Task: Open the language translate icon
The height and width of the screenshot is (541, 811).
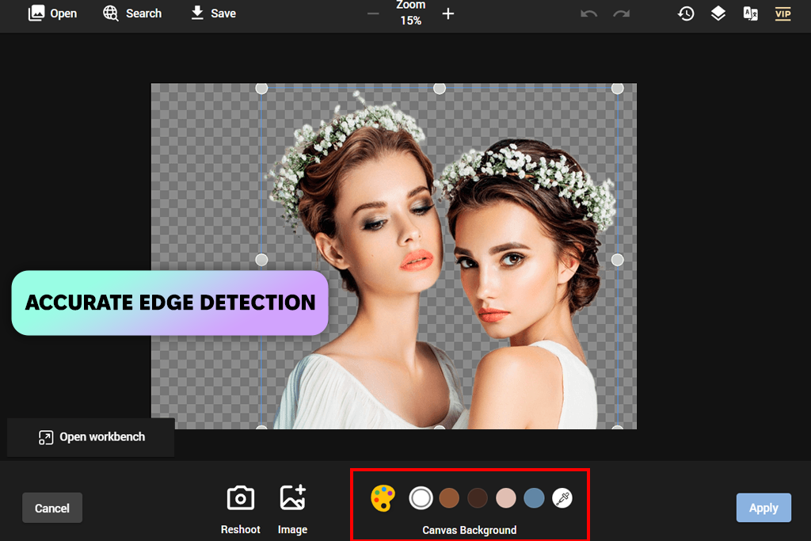Action: 751,14
